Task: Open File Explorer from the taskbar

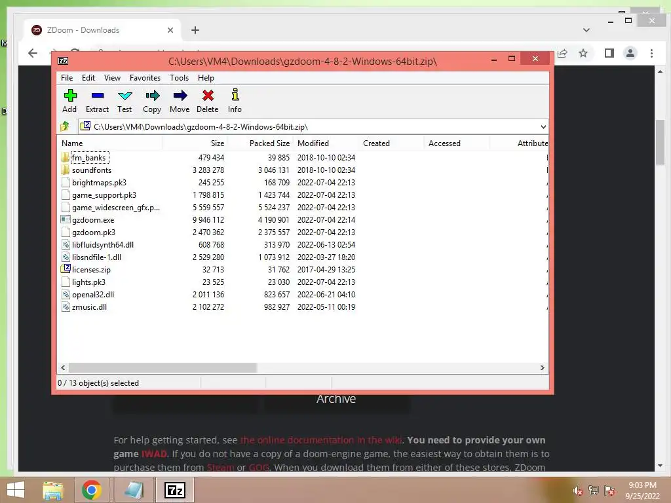Action: pyautogui.click(x=53, y=490)
